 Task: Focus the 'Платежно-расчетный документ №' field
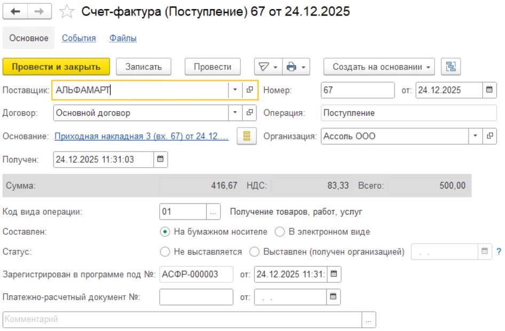(196, 297)
